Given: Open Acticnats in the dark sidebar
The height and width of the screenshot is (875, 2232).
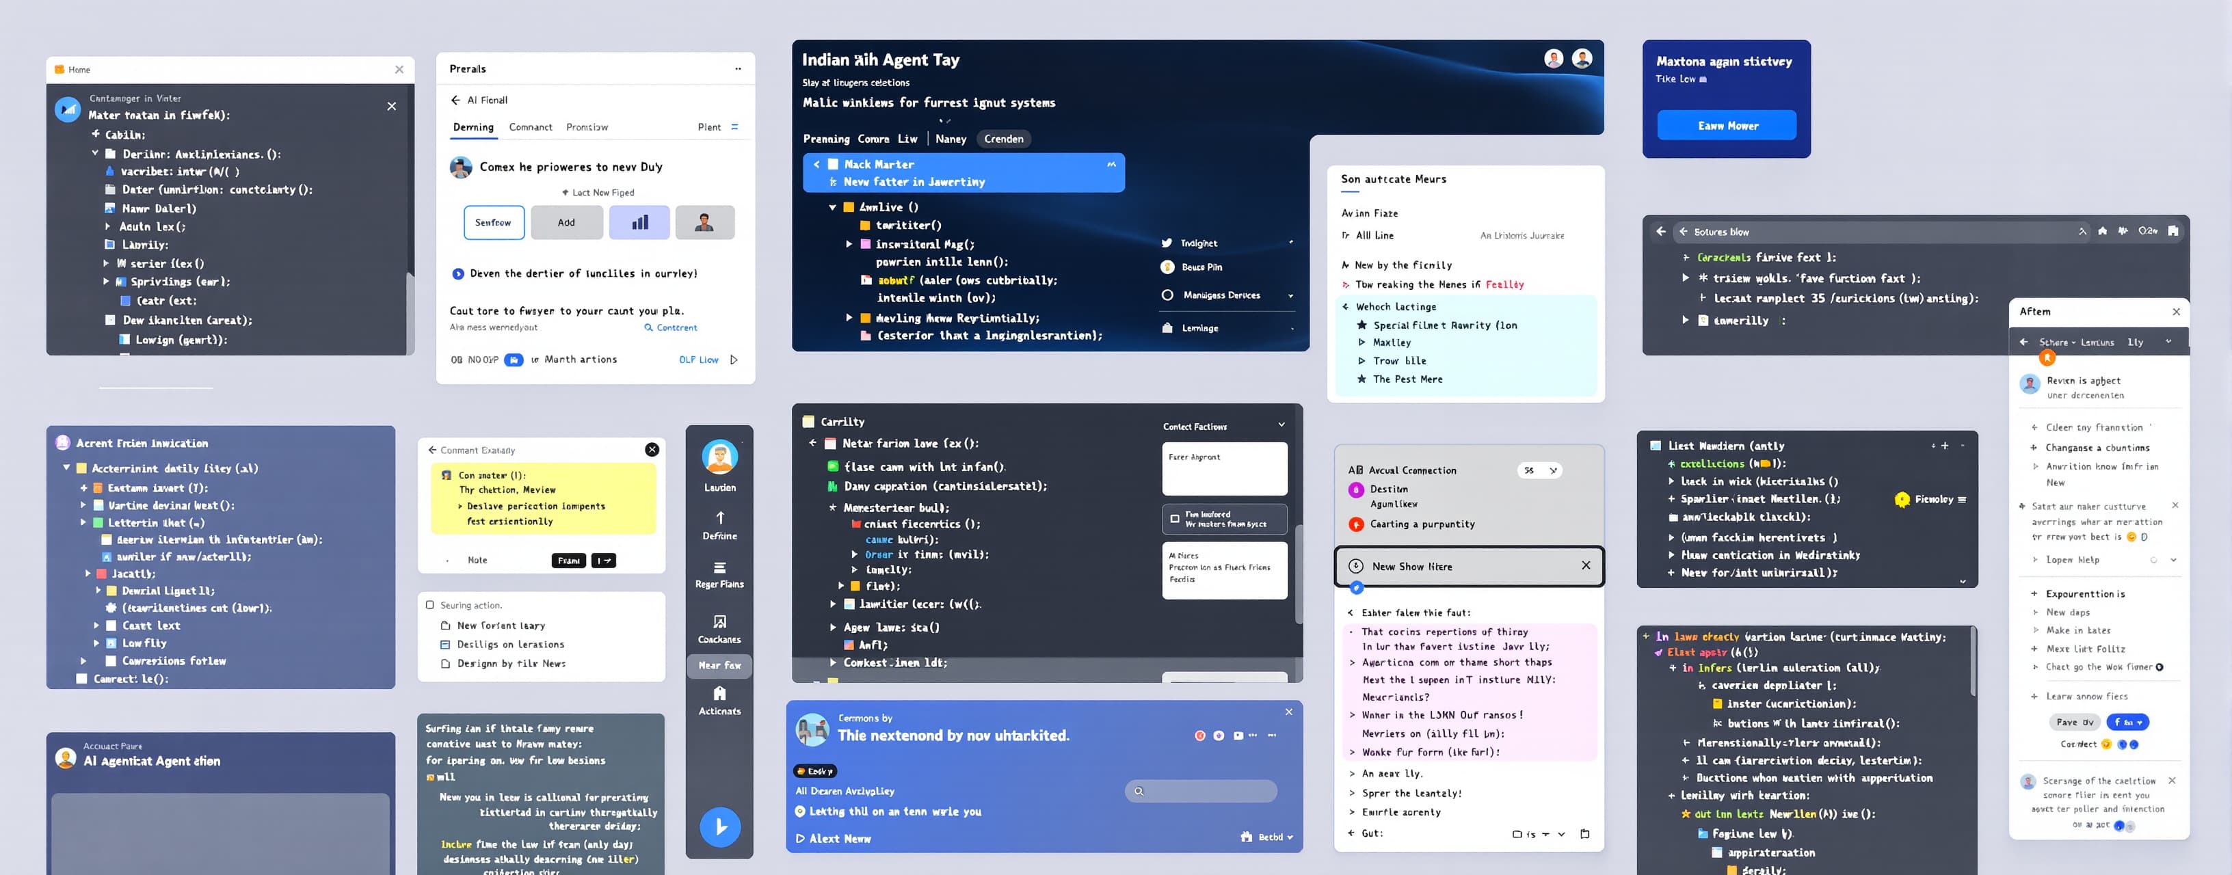Looking at the screenshot, I should [x=720, y=702].
